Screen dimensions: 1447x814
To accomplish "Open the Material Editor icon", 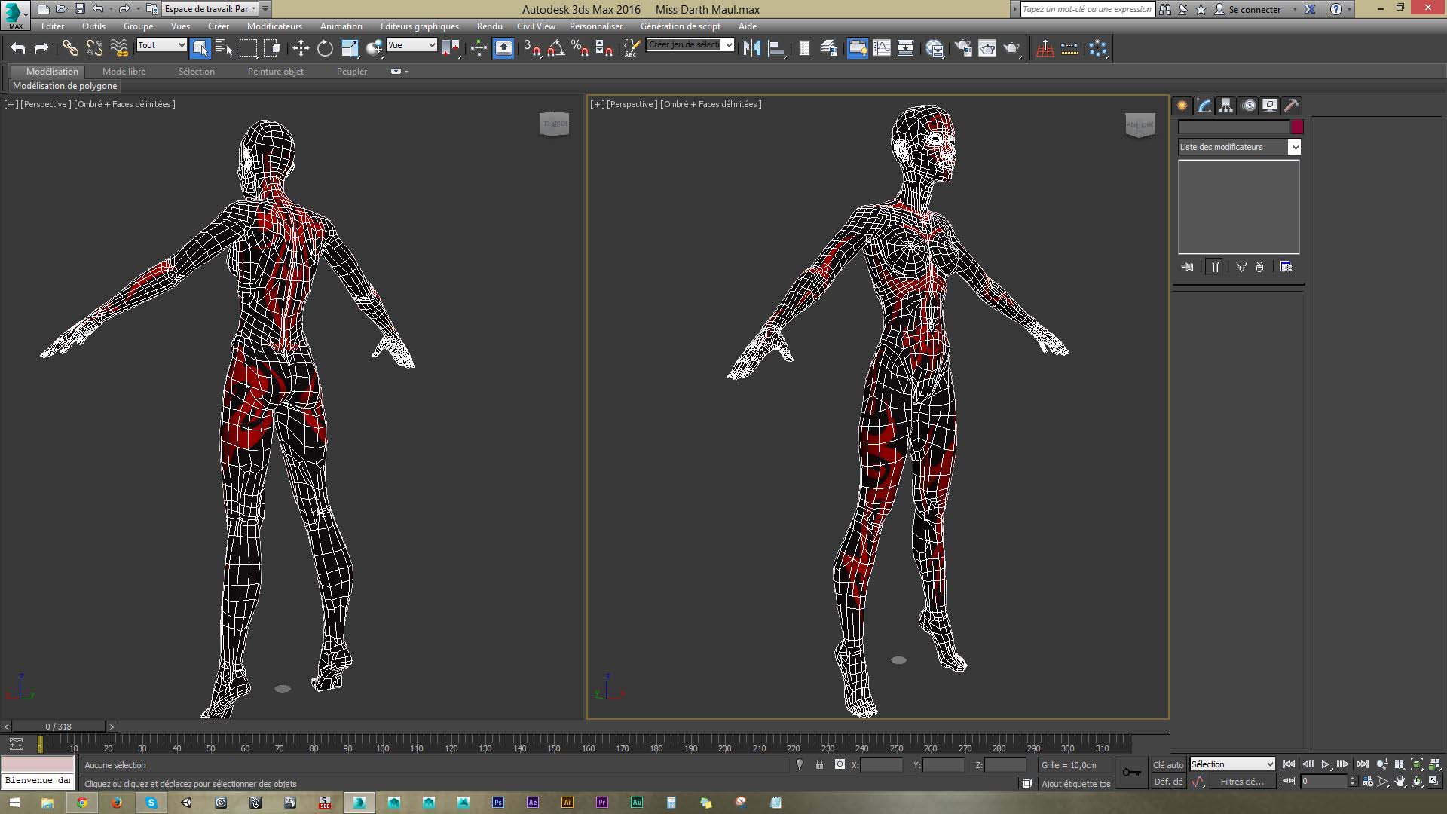I will [x=935, y=48].
